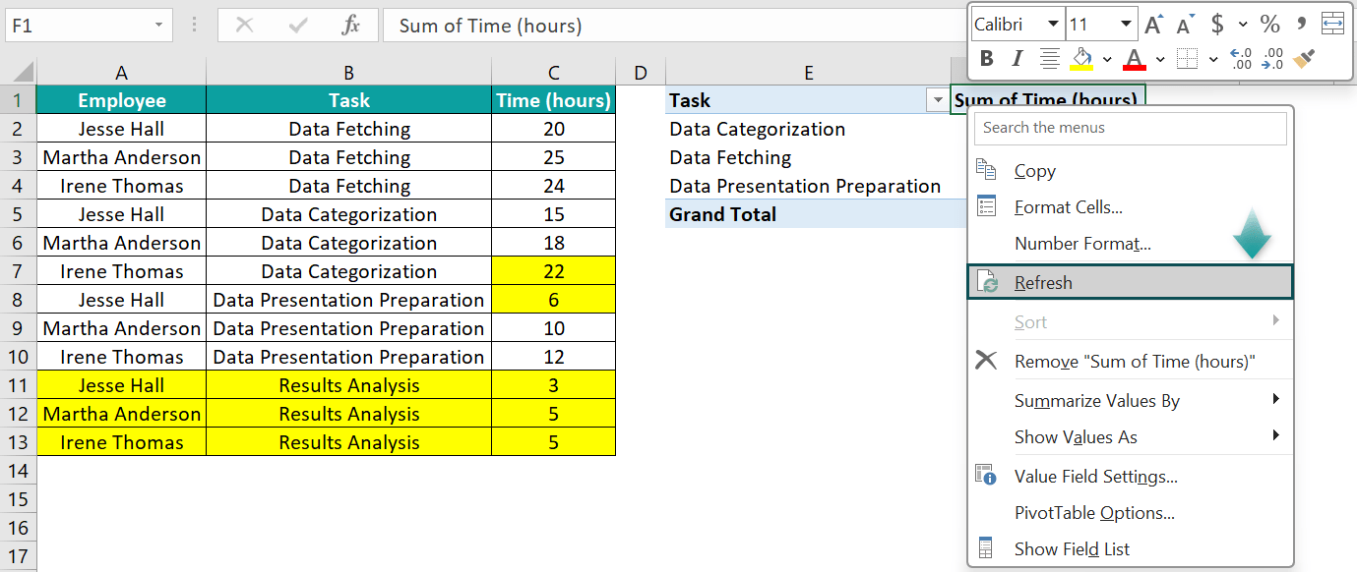Apply Percent Style formatting
This screenshot has width=1357, height=572.
click(1269, 26)
